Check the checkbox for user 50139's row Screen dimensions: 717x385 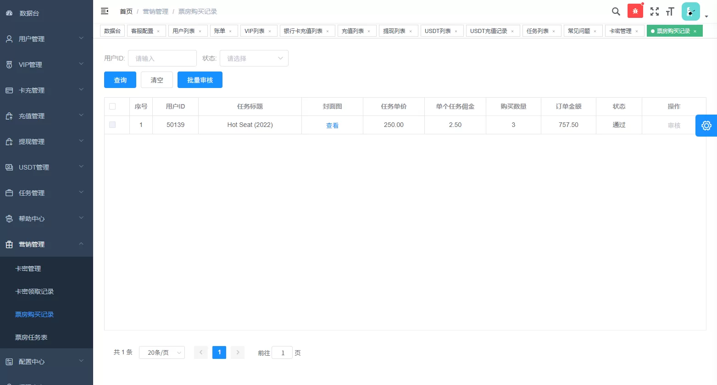click(112, 125)
